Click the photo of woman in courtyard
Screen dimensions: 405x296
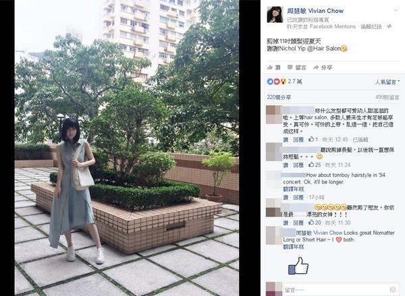[127, 148]
